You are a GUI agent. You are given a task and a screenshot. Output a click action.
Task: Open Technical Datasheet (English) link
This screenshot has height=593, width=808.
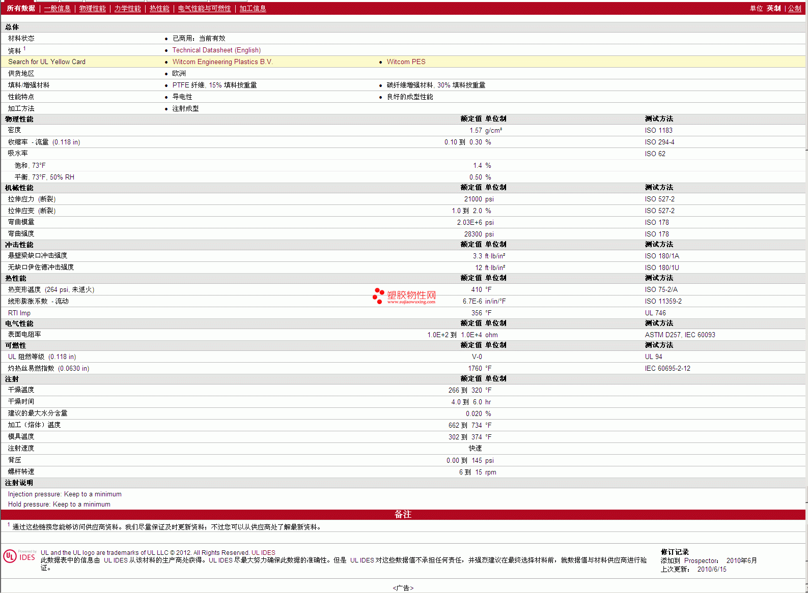point(216,50)
